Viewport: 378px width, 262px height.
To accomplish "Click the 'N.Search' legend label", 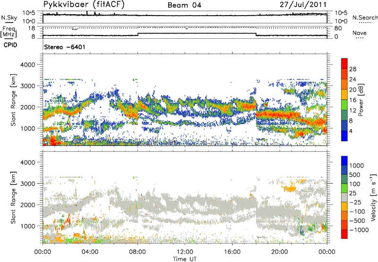I will [365, 17].
